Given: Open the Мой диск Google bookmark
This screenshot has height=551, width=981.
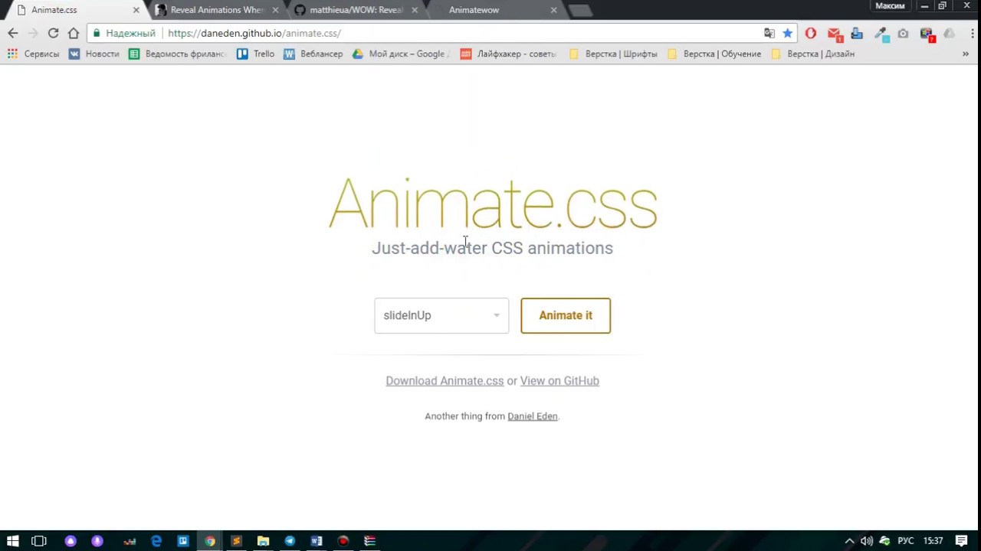Looking at the screenshot, I should 401,54.
